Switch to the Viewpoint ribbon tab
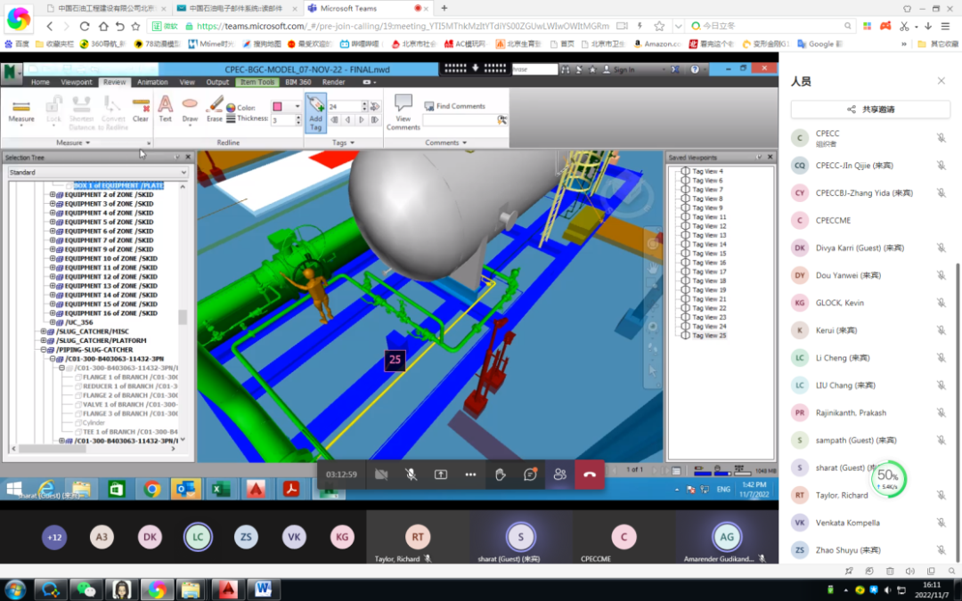This screenshot has height=601, width=962. pos(77,82)
